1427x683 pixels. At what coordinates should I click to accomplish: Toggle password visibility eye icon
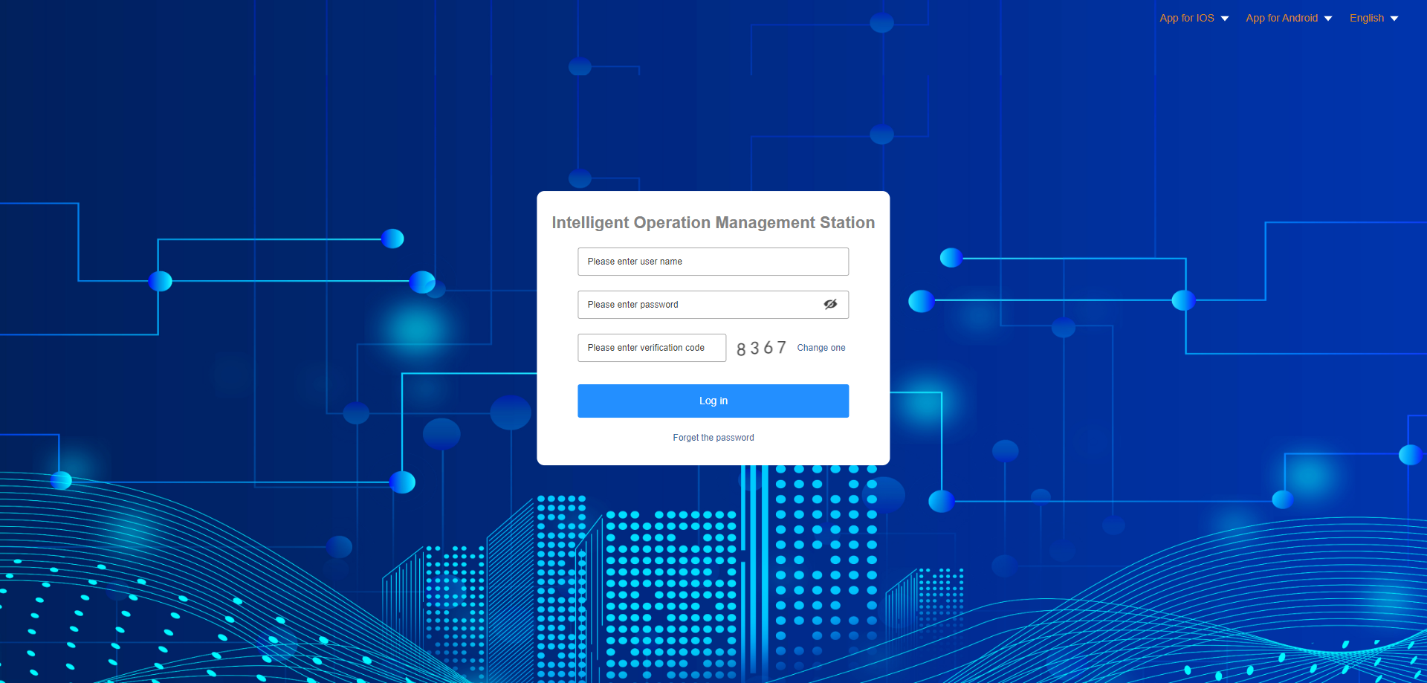[x=830, y=304]
